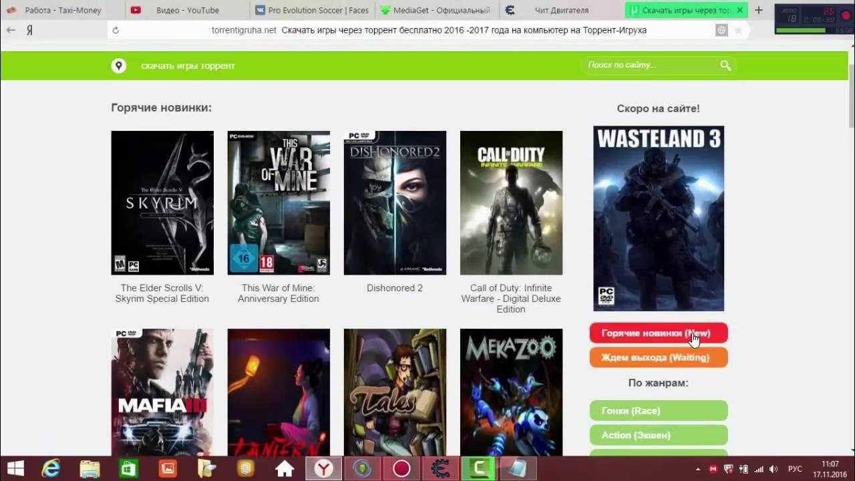Open the Lantern game cover
The height and width of the screenshot is (481, 855).
pos(279,392)
